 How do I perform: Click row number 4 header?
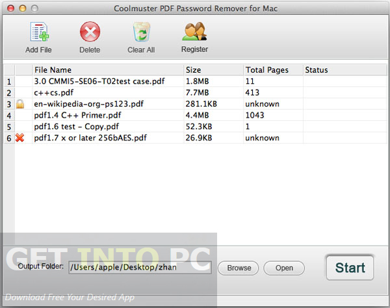[9, 116]
